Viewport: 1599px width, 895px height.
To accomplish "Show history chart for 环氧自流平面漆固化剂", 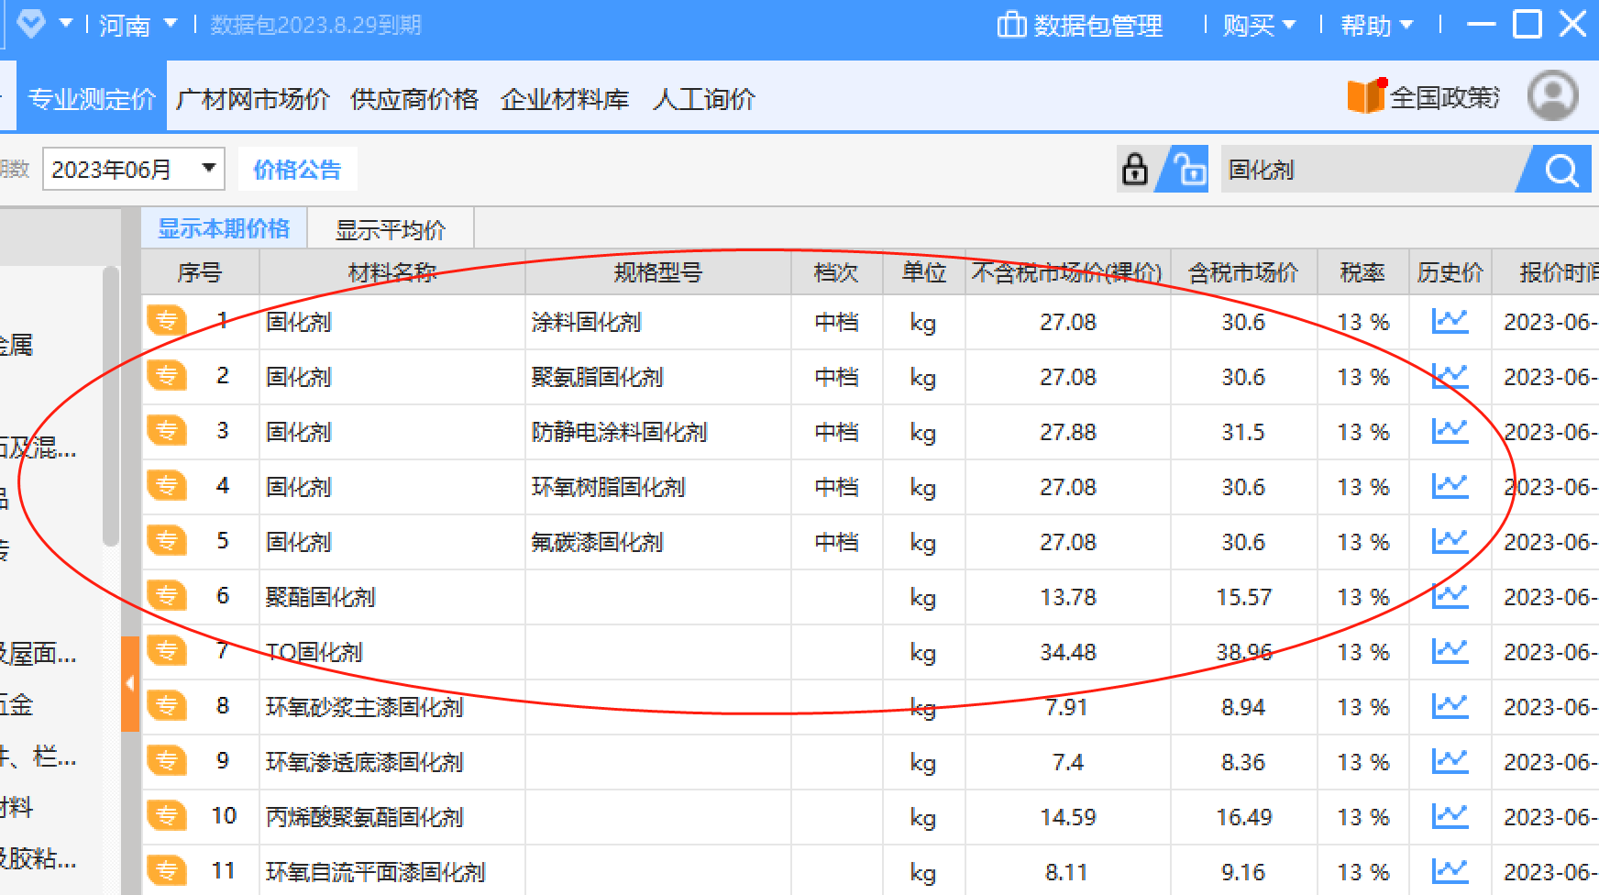I will click(1450, 871).
